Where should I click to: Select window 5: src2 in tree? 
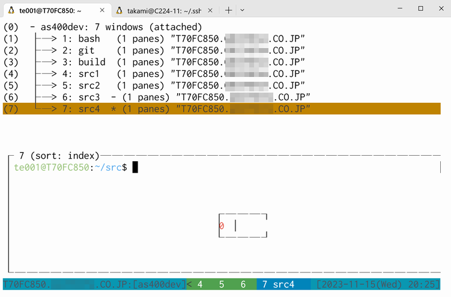222,85
